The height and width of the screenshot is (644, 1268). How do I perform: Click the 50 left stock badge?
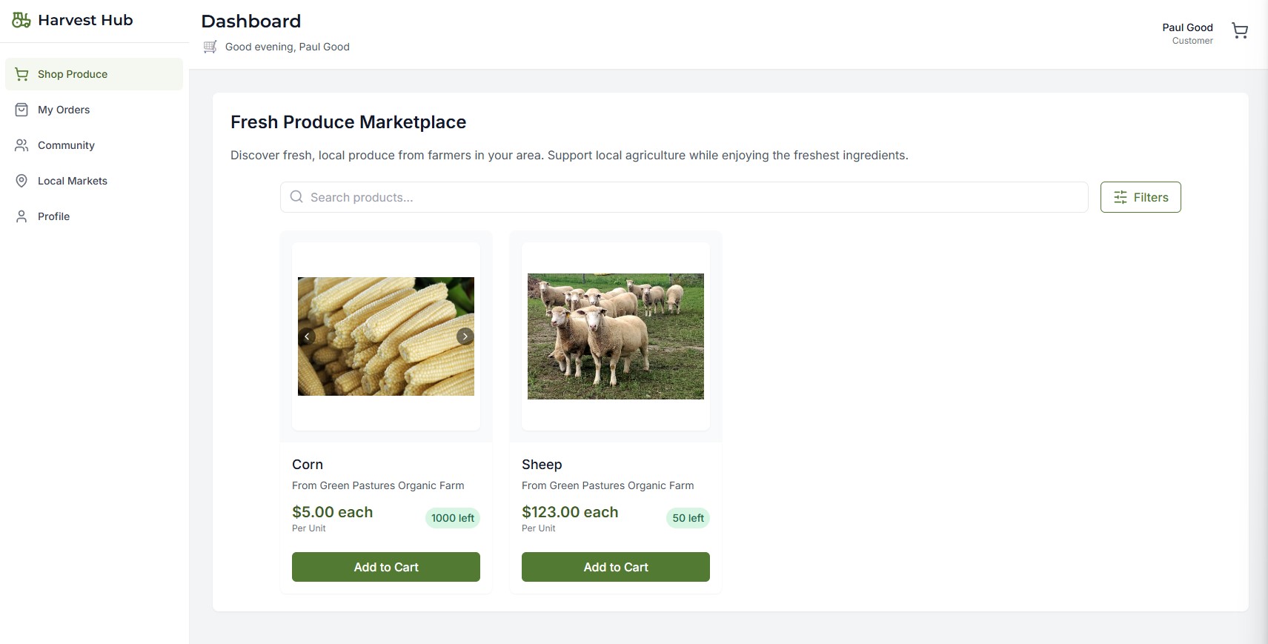point(688,518)
